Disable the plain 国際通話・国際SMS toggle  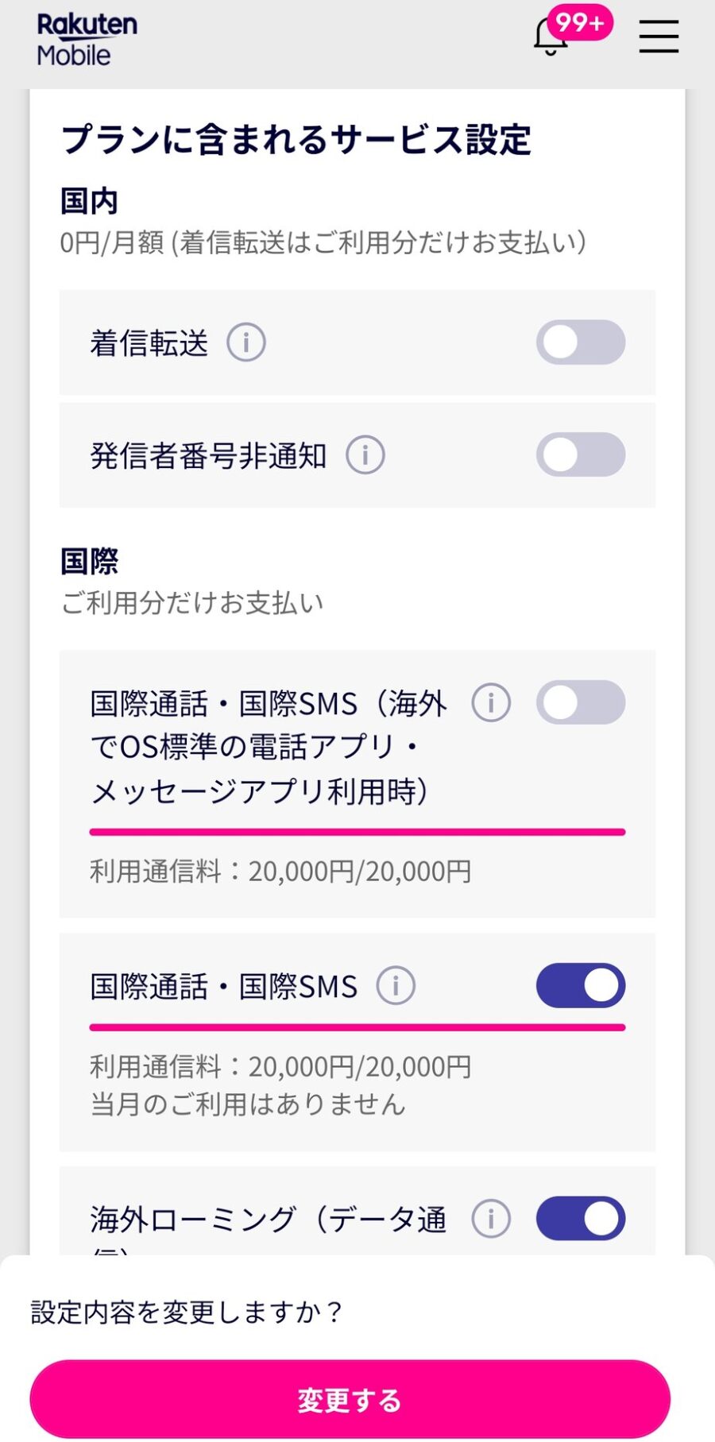click(581, 986)
